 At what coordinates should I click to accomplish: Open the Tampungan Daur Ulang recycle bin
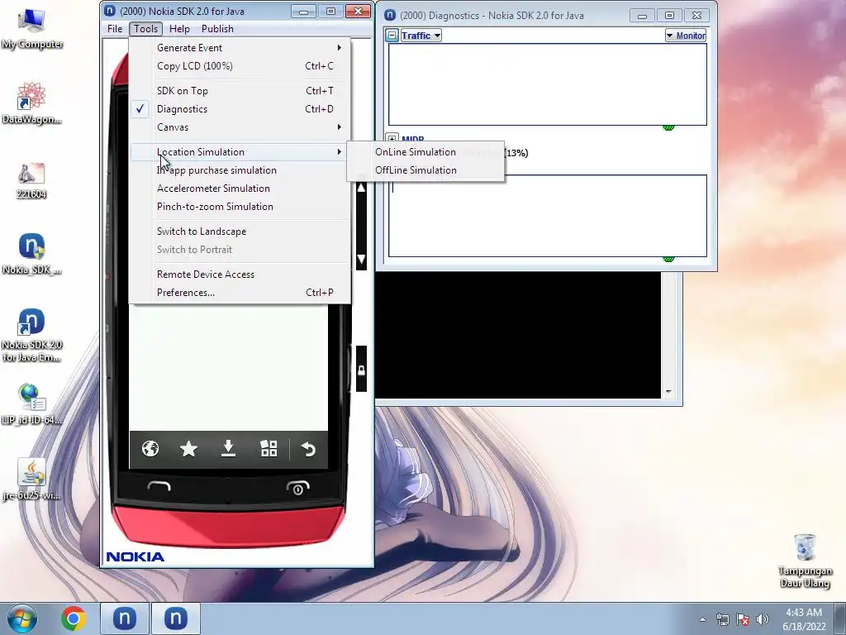[x=805, y=561]
